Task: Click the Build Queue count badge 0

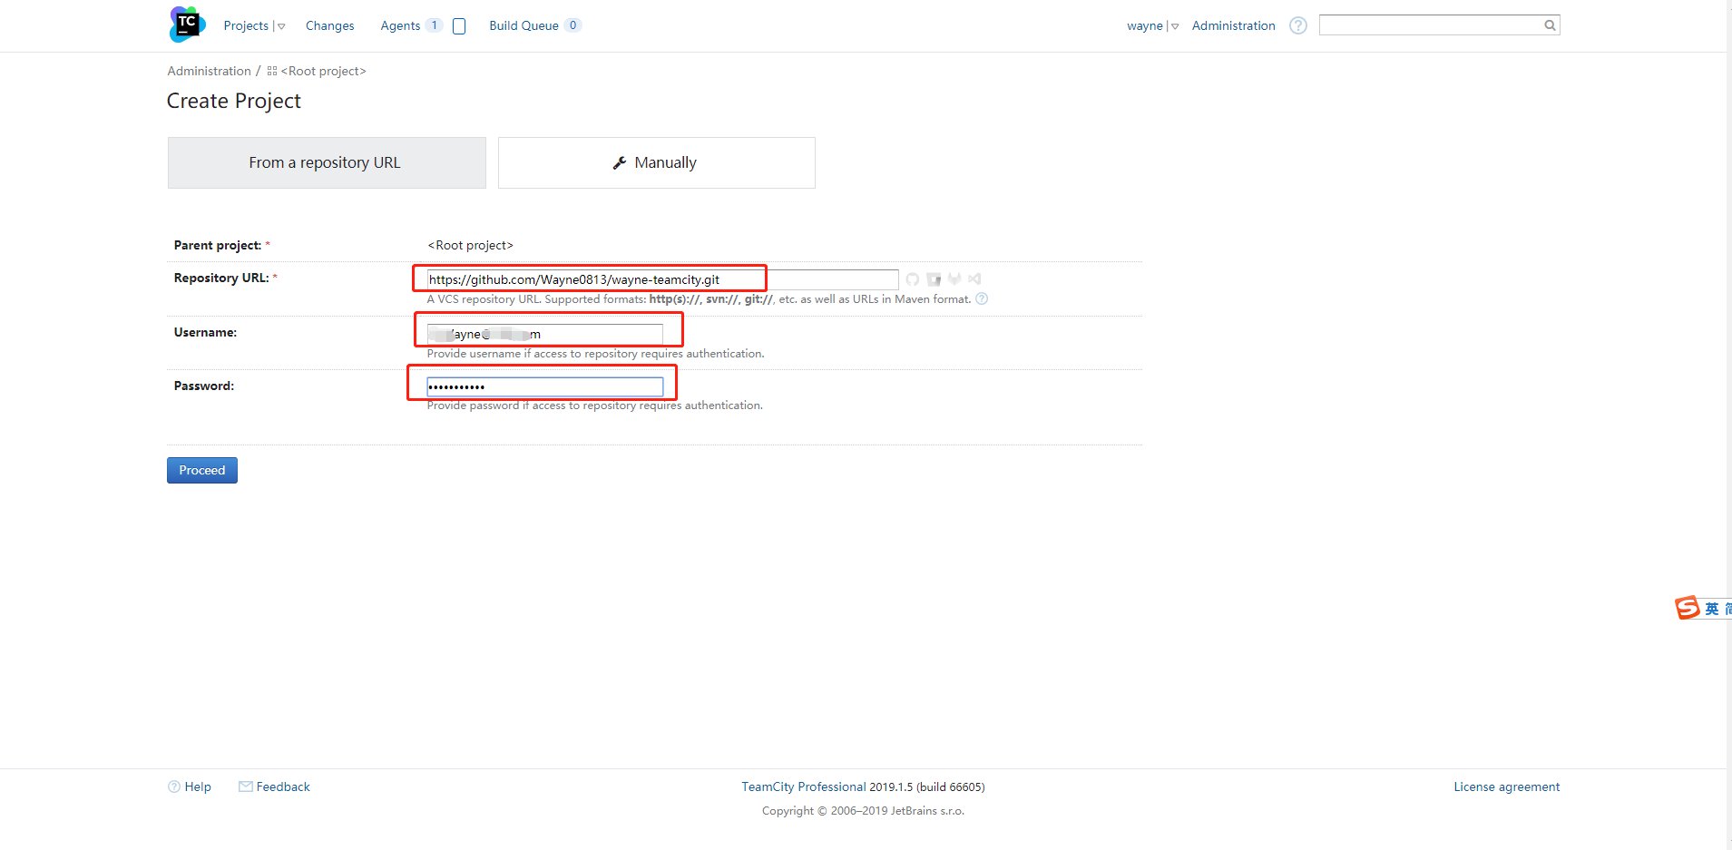Action: [572, 25]
